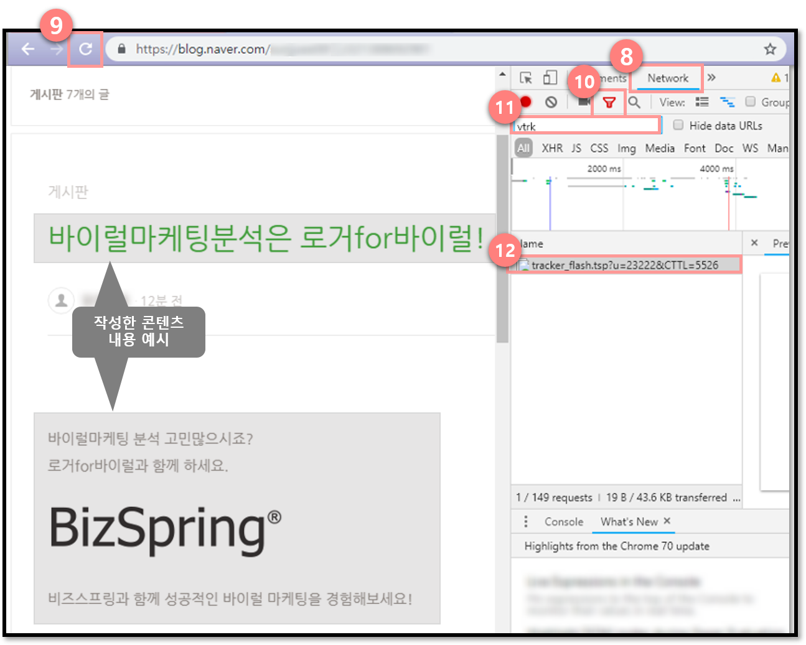Stop recording network log with red button

click(526, 102)
